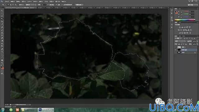Hide the selected layer with its eye icon
Viewport: 199px width, 112px height.
point(176,50)
